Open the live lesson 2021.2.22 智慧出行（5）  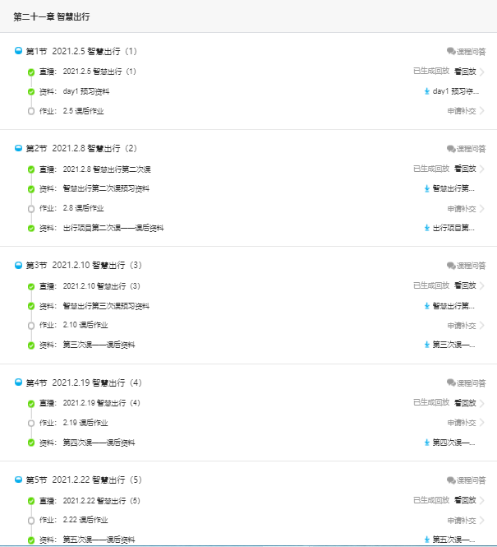point(102,500)
